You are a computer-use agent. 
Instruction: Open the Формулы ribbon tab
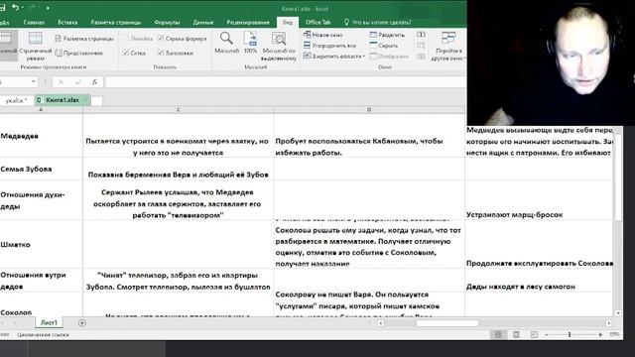click(167, 22)
